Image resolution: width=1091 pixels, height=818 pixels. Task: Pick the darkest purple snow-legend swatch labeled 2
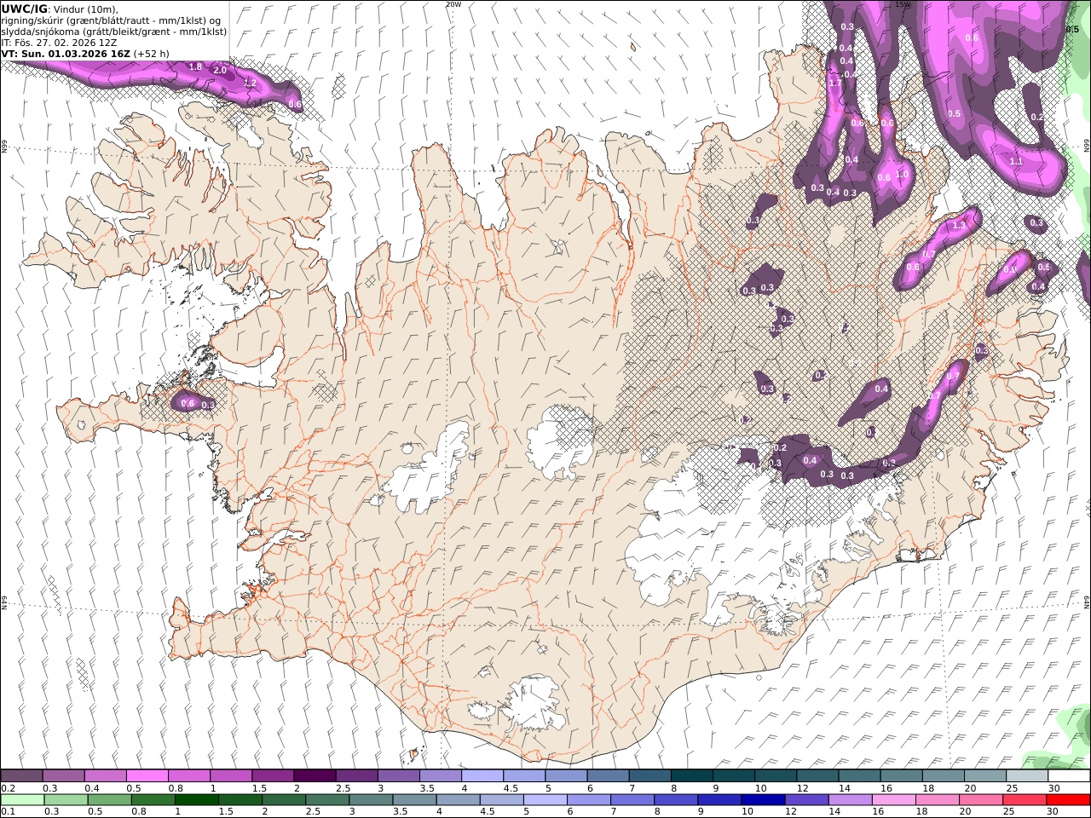(x=315, y=776)
